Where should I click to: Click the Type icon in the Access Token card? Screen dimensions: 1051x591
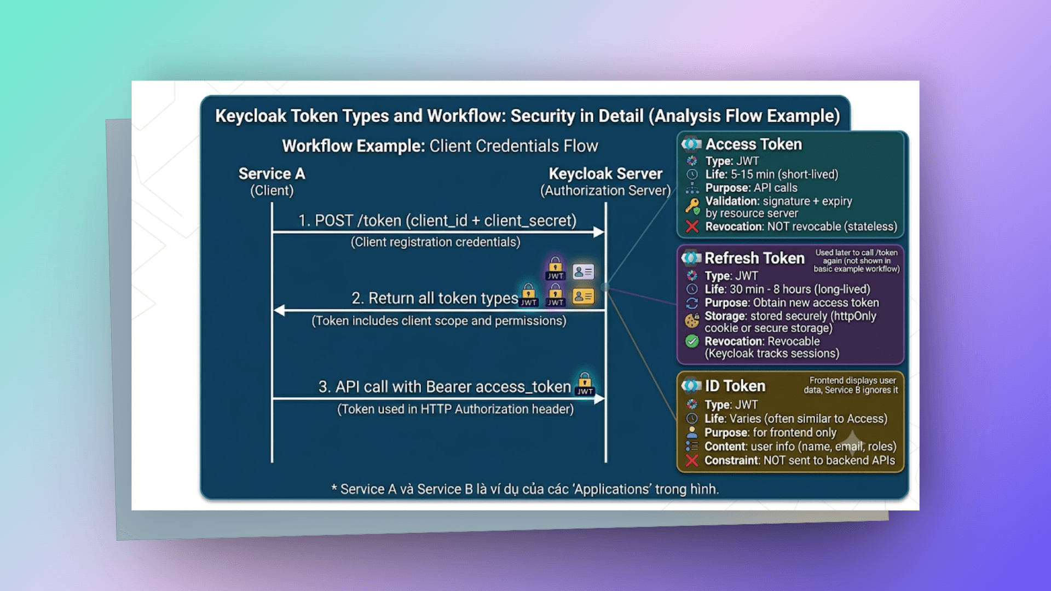point(692,161)
